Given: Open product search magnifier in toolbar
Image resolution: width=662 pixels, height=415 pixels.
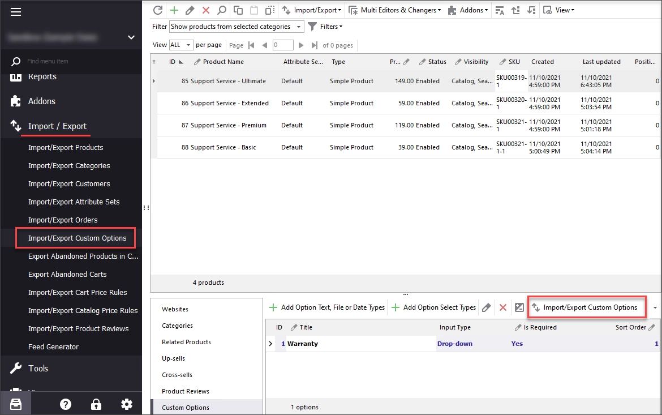Looking at the screenshot, I should [x=222, y=10].
